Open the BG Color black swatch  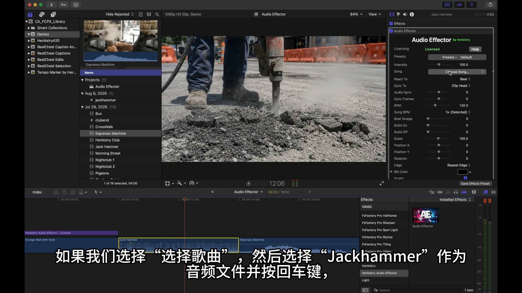[462, 172]
